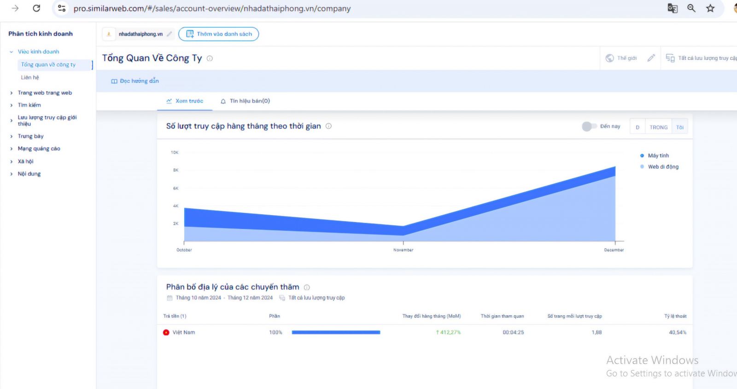Click info icon beside monthly visits chart title
737x389 pixels.
point(328,126)
